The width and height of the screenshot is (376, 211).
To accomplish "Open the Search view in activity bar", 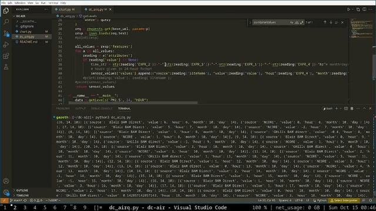I will tap(6, 22).
